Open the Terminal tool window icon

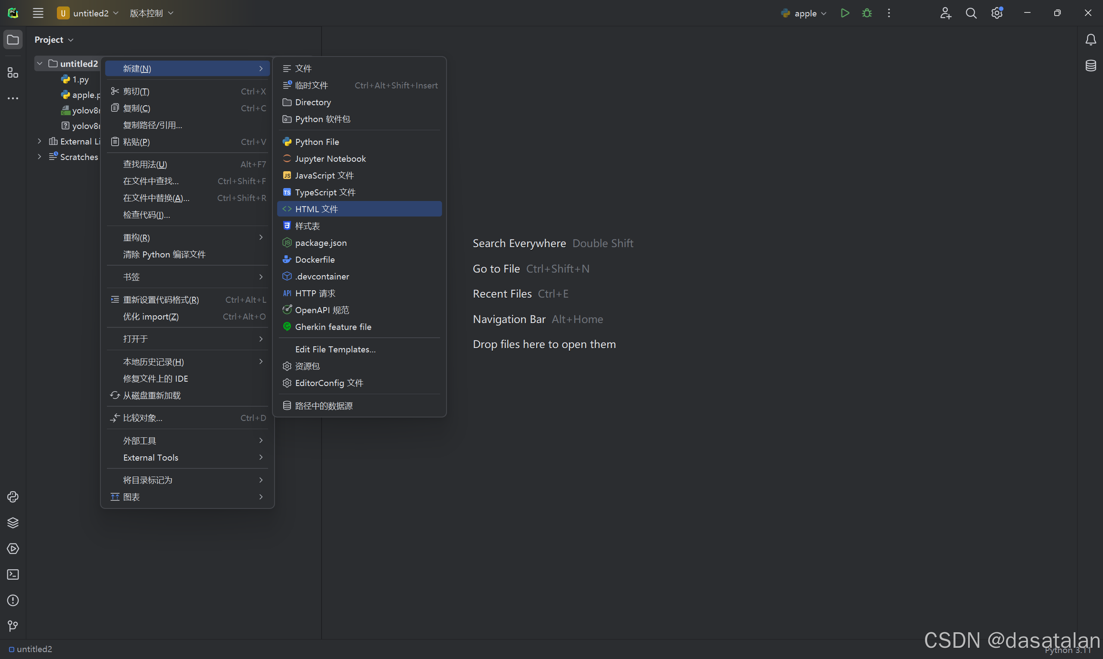[x=13, y=574]
